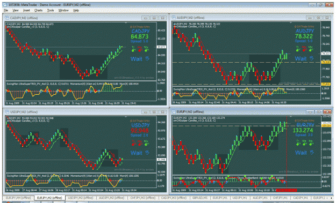Select the USDJPY,M1 tab
This screenshot has height=203, width=336.
240,198
